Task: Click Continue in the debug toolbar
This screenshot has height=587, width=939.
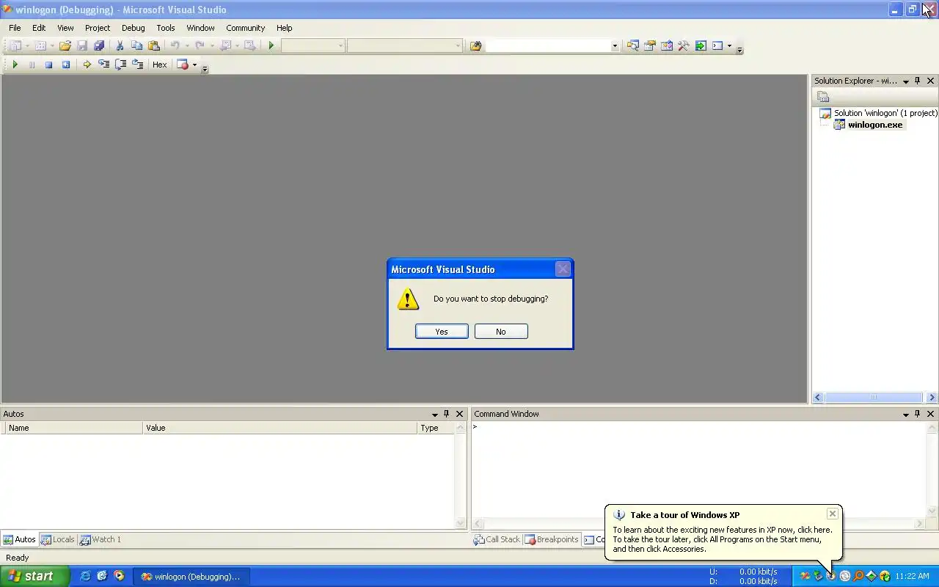Action: point(15,65)
